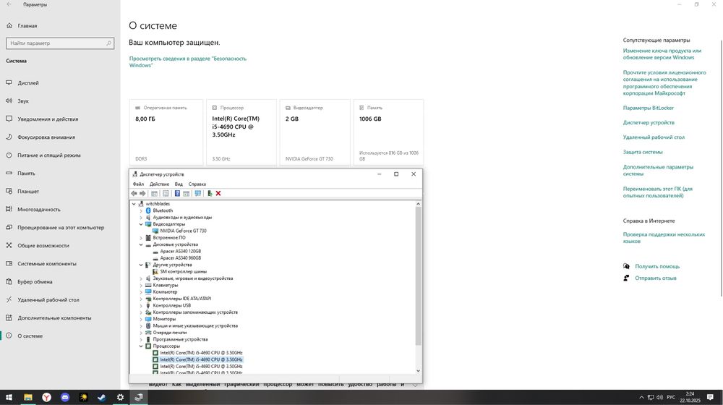Open Буфер обмена settings
Screen dimensions: 723x405
tap(35, 282)
